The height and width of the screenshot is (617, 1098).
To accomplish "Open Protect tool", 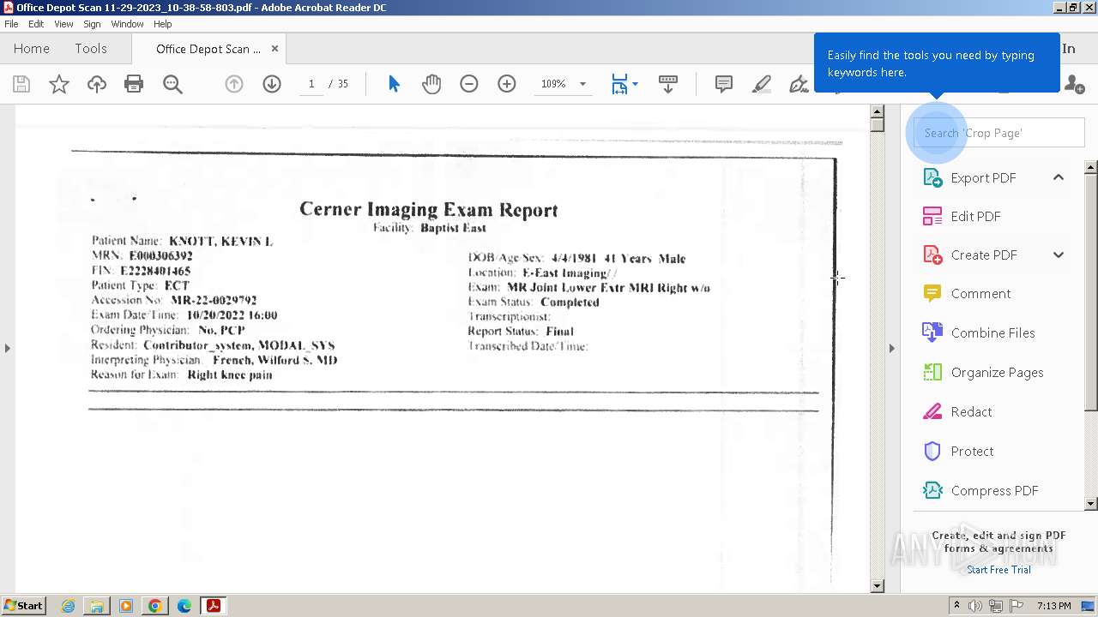I will [972, 451].
